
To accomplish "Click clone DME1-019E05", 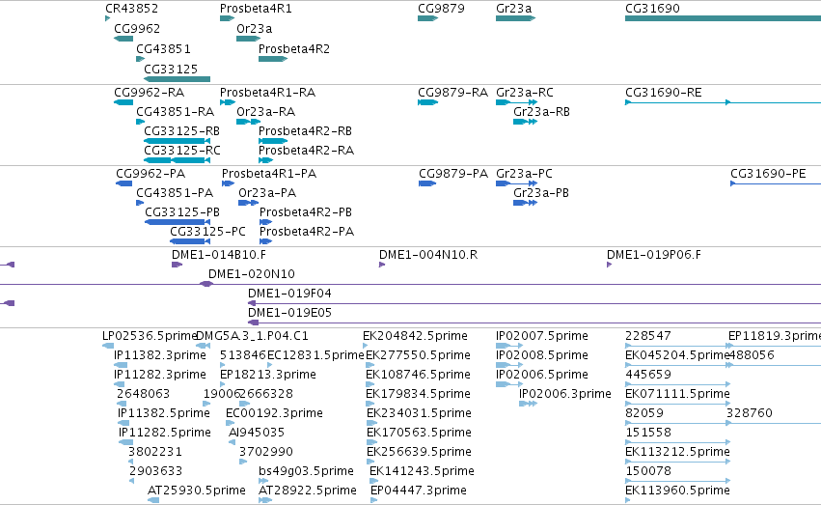I will click(289, 313).
